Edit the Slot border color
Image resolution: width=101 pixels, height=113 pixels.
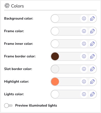[x=92, y=69]
